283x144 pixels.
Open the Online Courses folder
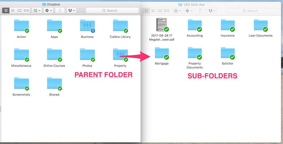[x=54, y=55]
